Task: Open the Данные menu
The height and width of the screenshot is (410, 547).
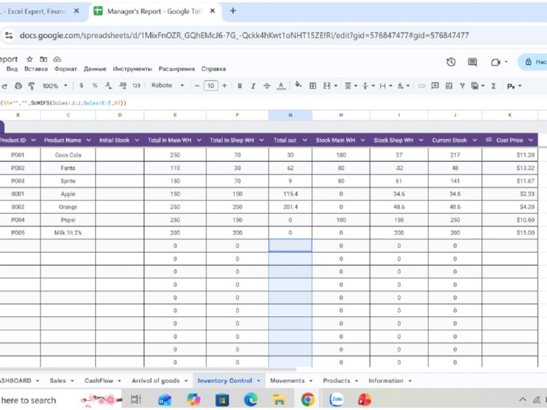Action: (x=95, y=69)
